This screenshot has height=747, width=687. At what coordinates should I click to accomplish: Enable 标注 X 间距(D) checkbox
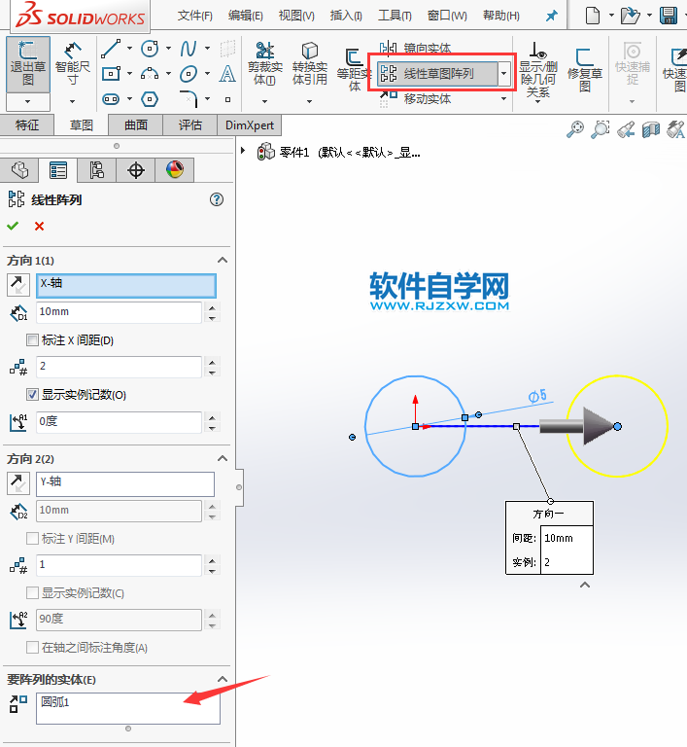click(x=32, y=340)
